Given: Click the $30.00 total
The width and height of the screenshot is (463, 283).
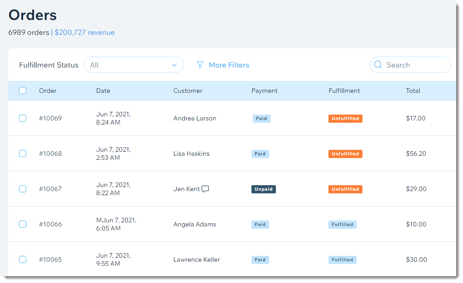Looking at the screenshot, I should (x=417, y=260).
